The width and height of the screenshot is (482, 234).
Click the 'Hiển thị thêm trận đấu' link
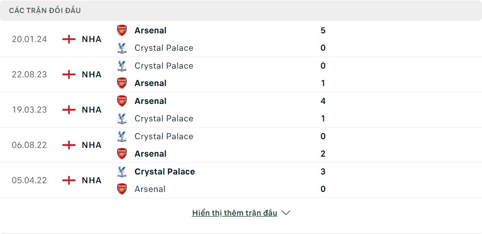click(235, 213)
